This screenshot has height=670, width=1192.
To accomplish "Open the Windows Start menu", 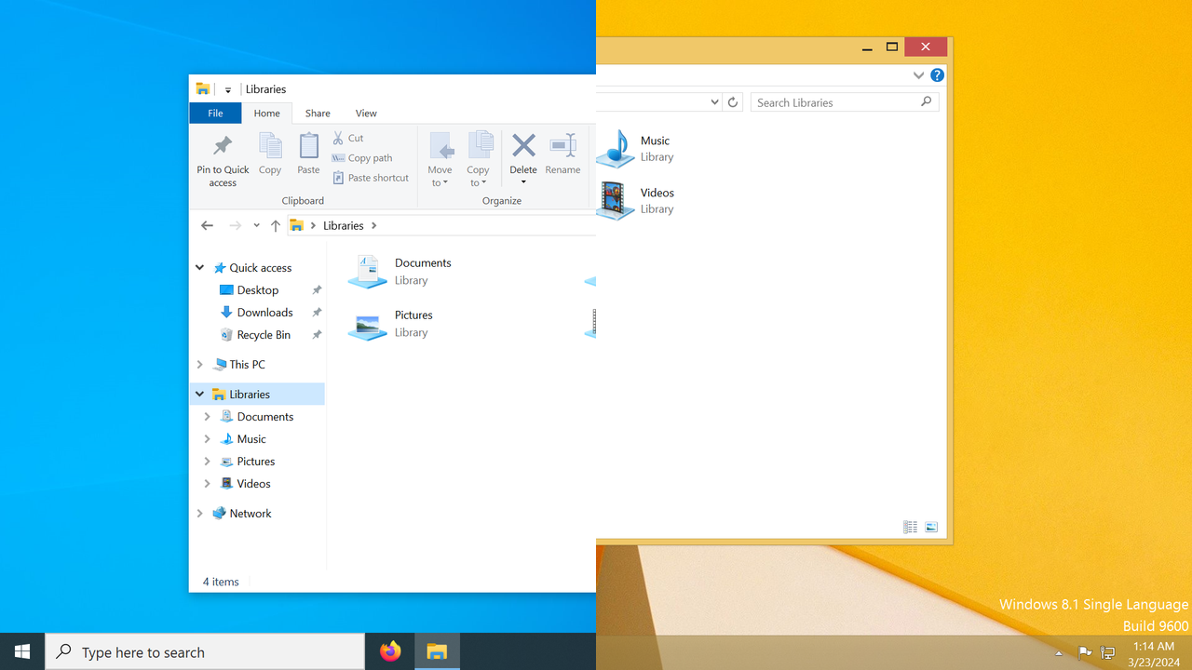I will 22,651.
